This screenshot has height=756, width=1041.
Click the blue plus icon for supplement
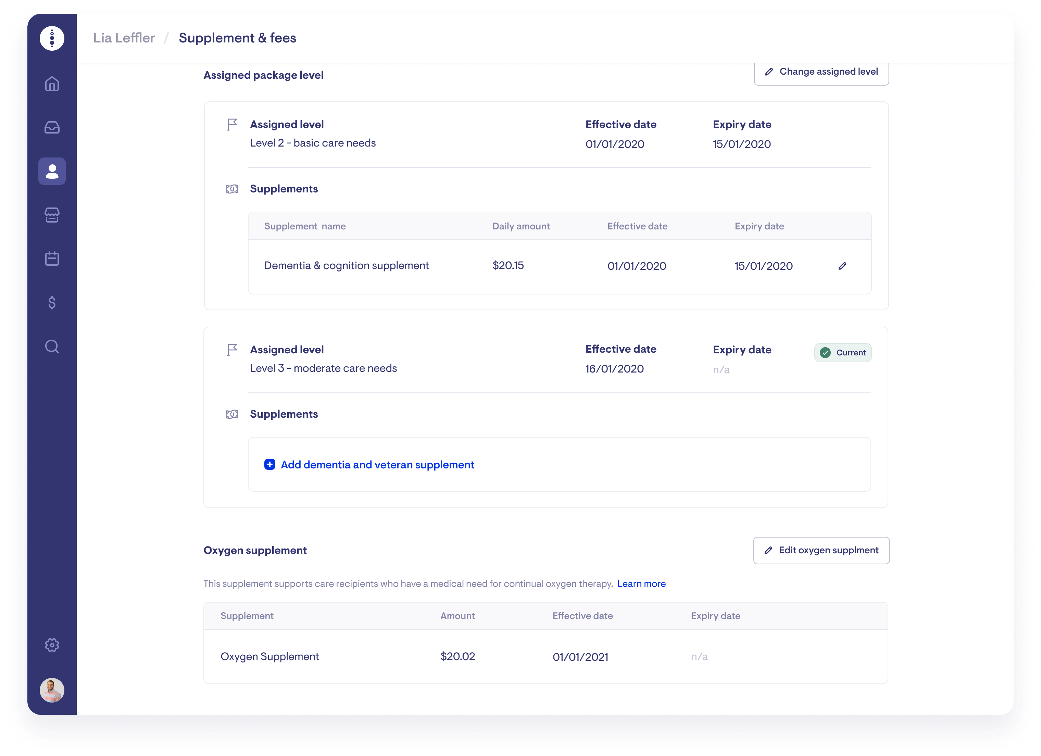point(270,465)
